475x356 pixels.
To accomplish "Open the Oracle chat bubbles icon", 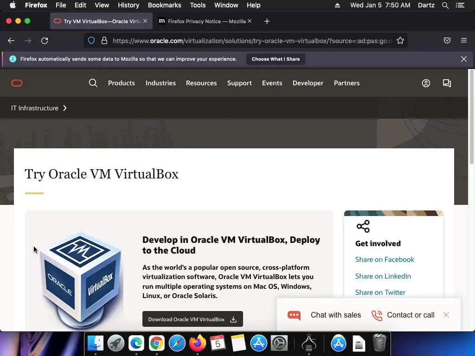I will coord(447,83).
